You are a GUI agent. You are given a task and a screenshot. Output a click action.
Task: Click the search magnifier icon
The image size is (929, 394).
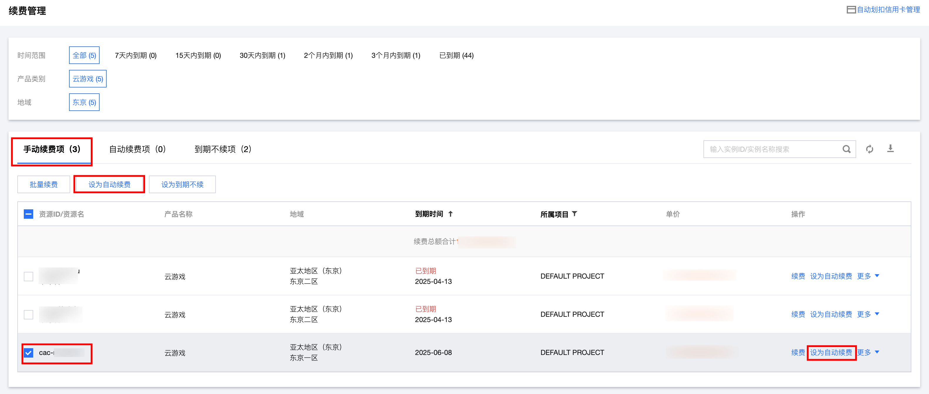[846, 149]
